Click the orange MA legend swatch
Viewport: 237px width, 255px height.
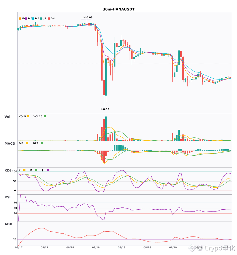tap(20, 19)
